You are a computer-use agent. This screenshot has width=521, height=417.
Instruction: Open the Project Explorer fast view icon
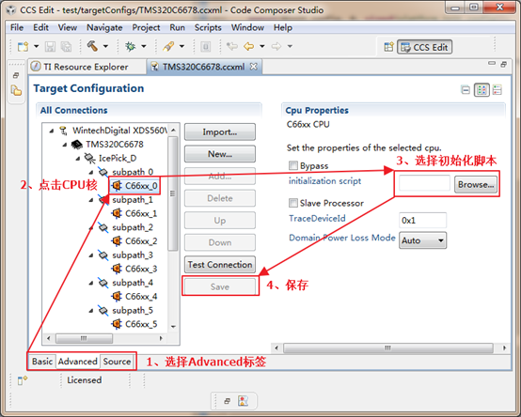point(16,90)
